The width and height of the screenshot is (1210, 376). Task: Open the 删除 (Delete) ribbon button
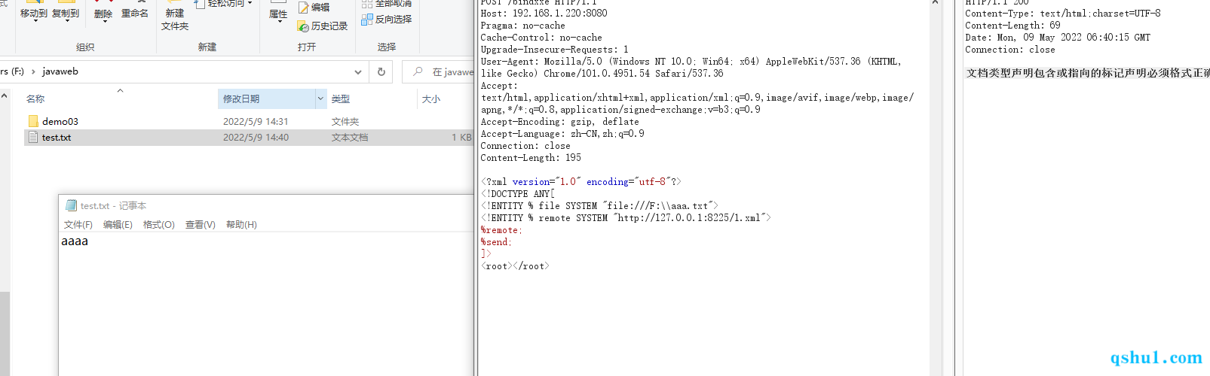click(x=103, y=13)
